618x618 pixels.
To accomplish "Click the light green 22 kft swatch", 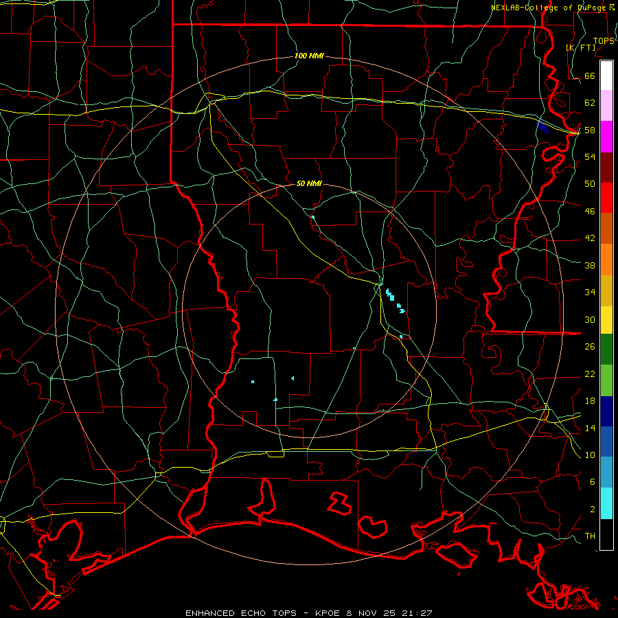I will pyautogui.click(x=606, y=380).
